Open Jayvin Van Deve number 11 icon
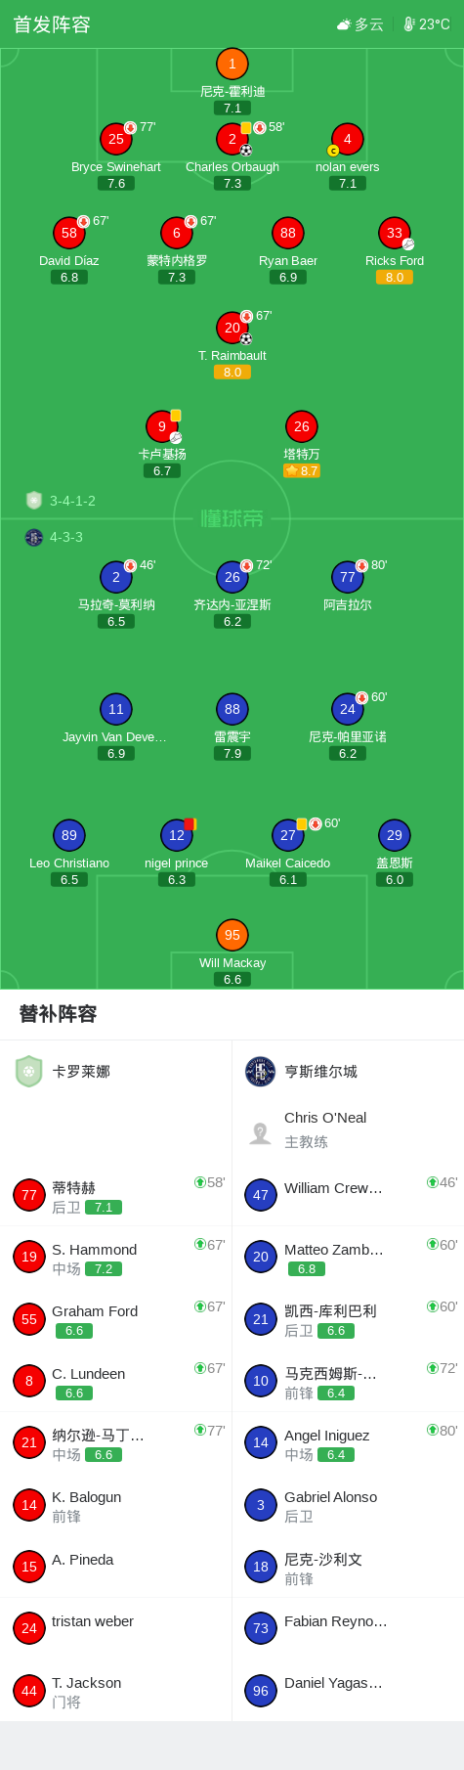The image size is (464, 1770). 116,709
